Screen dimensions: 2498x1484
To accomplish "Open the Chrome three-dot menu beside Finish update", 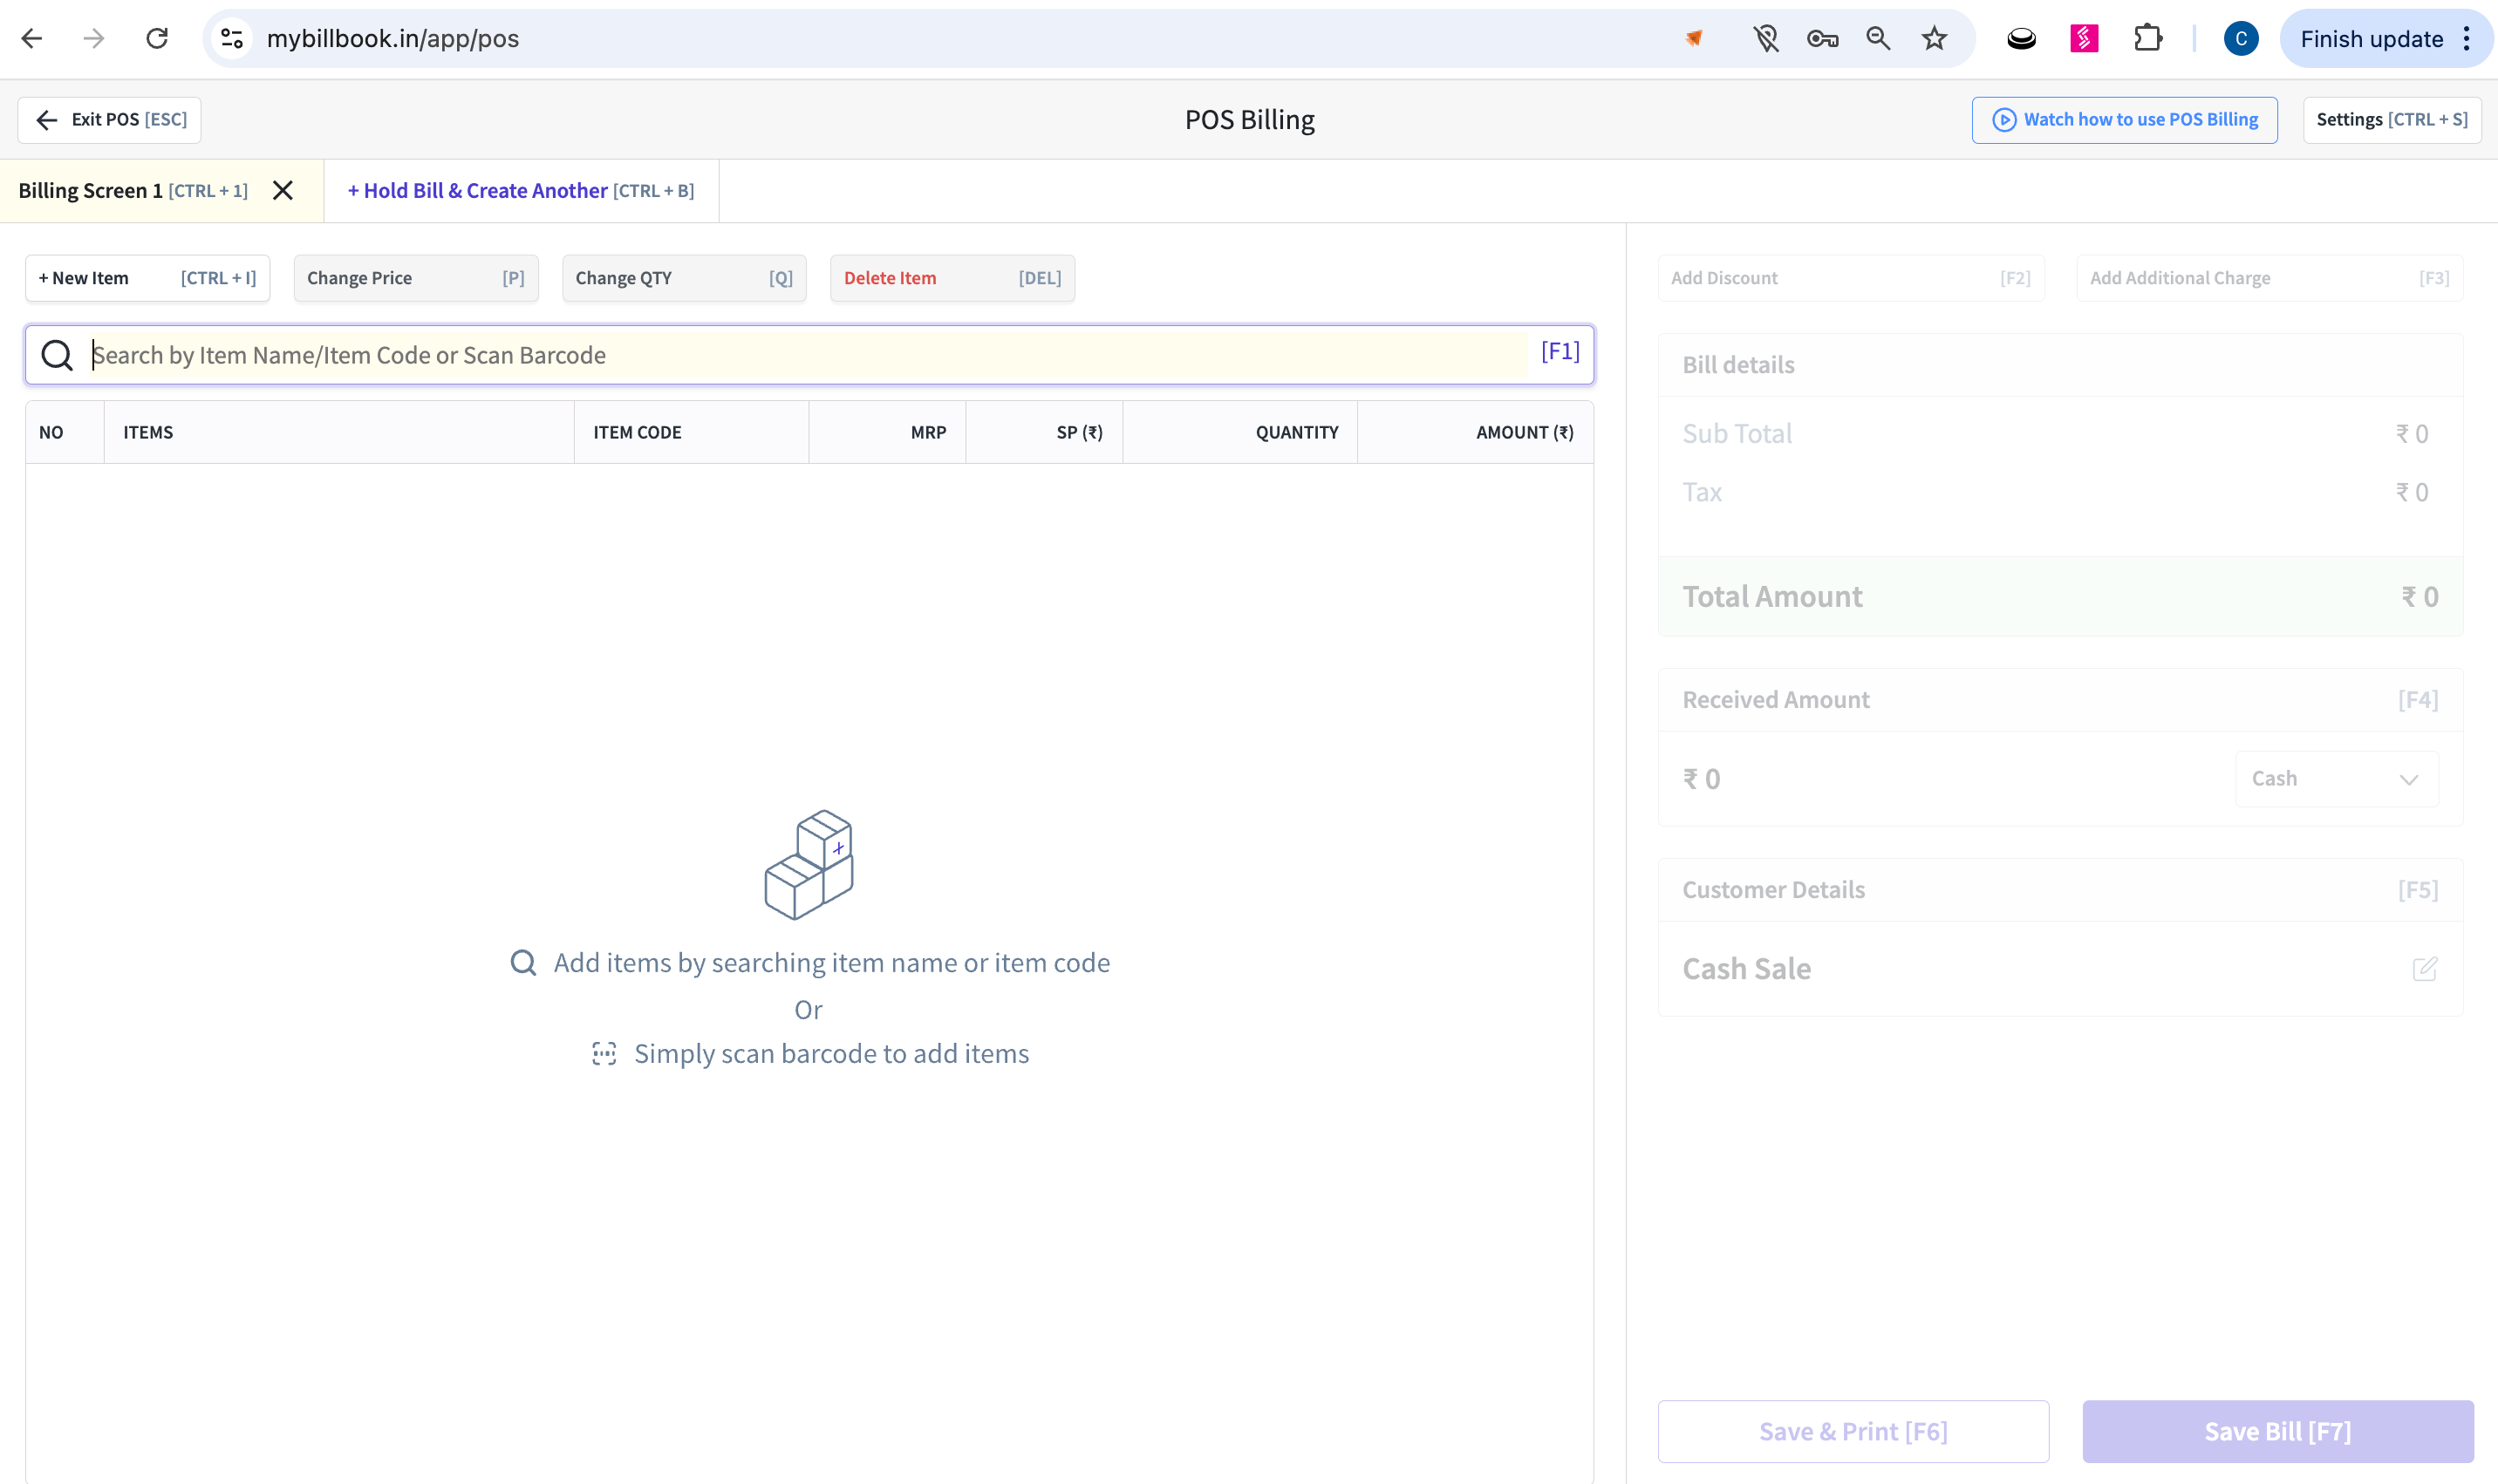I will tap(2467, 39).
